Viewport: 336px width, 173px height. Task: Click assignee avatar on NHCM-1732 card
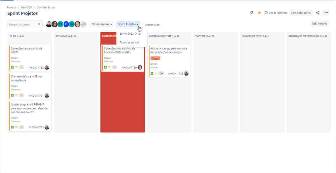coord(47,67)
